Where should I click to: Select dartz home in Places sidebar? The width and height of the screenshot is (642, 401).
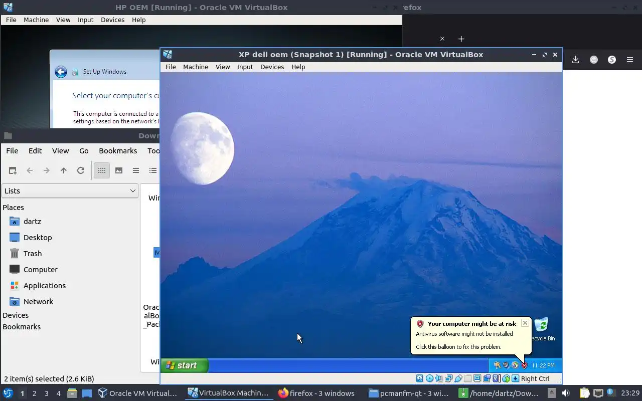pyautogui.click(x=32, y=222)
